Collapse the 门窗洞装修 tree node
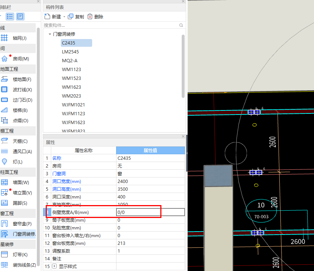Image resolution: width=314 pixels, height=271 pixels. click(50, 34)
